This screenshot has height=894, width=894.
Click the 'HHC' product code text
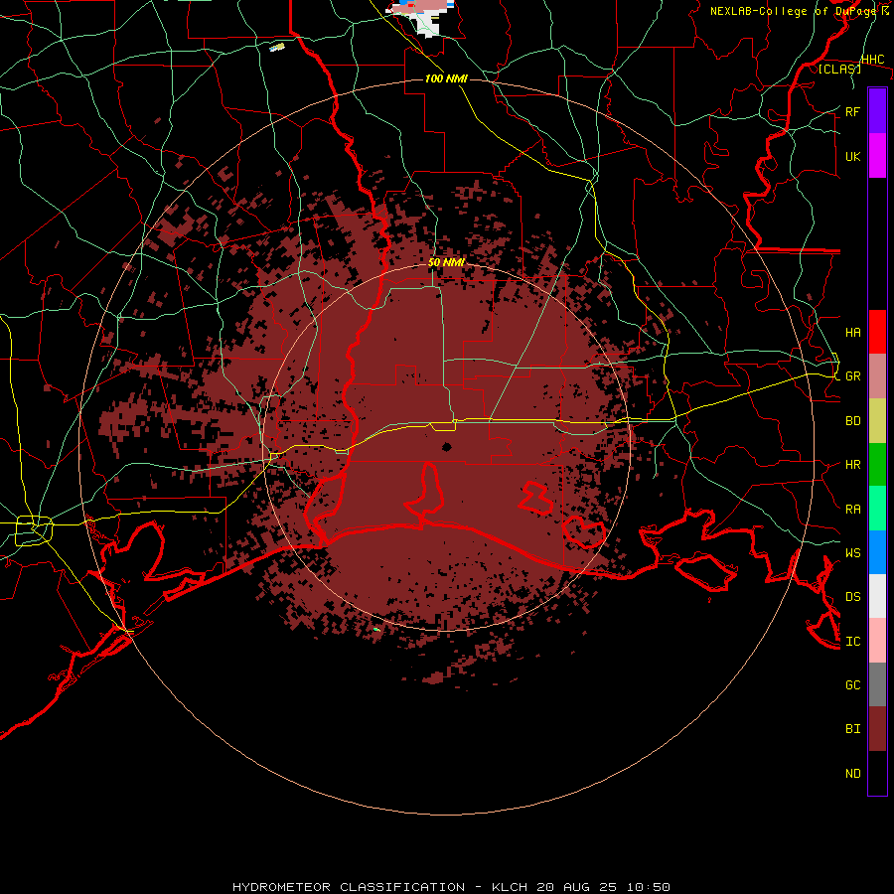(873, 60)
